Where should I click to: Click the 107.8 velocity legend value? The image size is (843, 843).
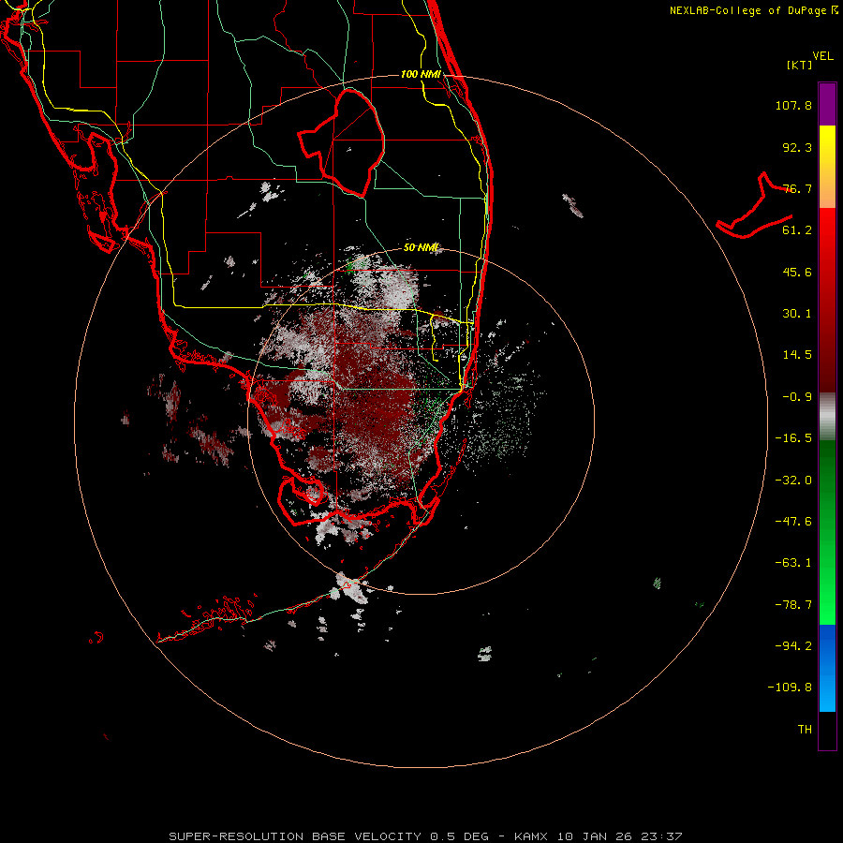click(793, 105)
